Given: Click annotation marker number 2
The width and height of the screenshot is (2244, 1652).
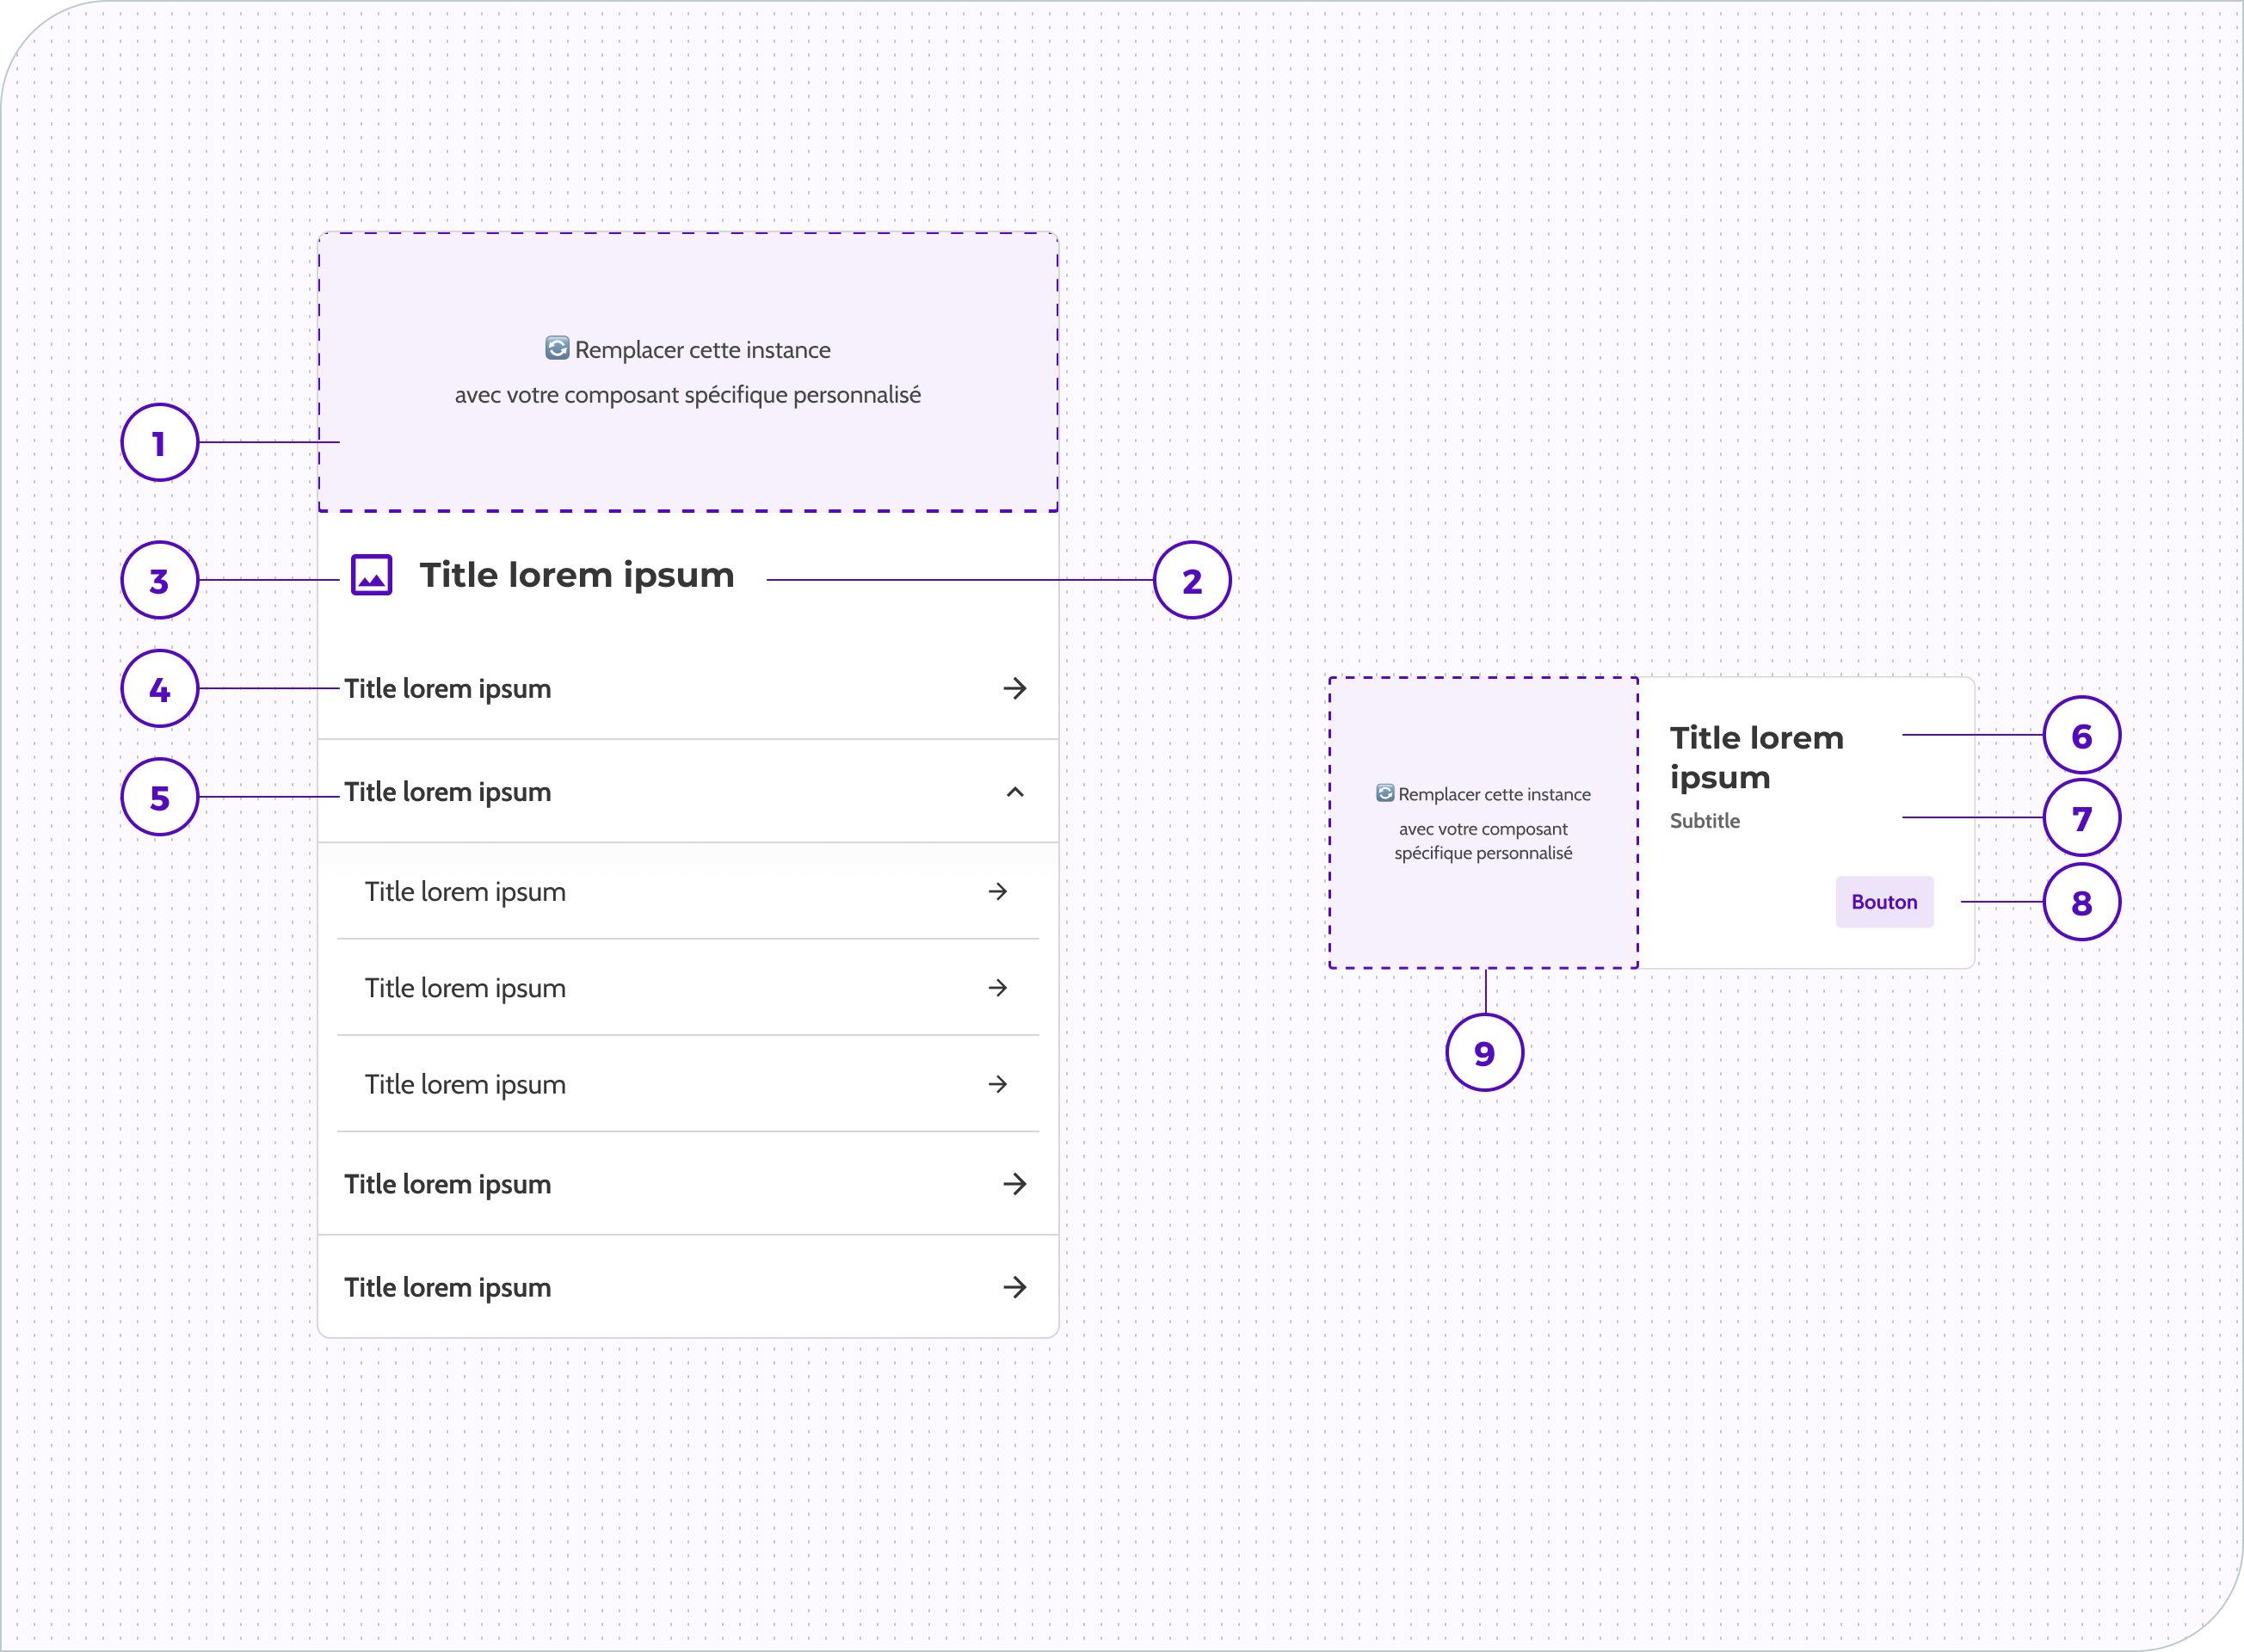Looking at the screenshot, I should click(x=1191, y=580).
